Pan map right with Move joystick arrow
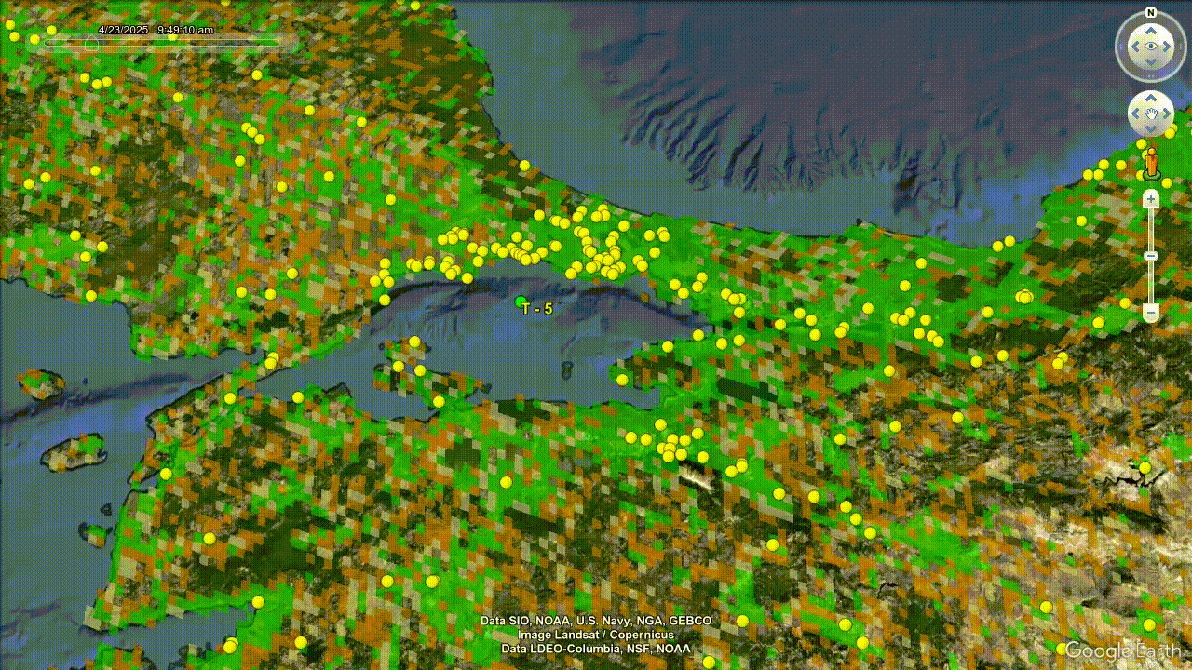This screenshot has width=1192, height=670. (x=1168, y=114)
